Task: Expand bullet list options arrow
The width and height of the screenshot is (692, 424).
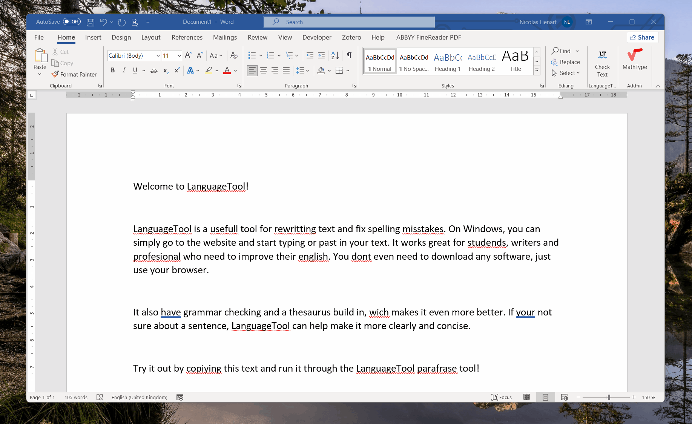Action: tap(261, 55)
